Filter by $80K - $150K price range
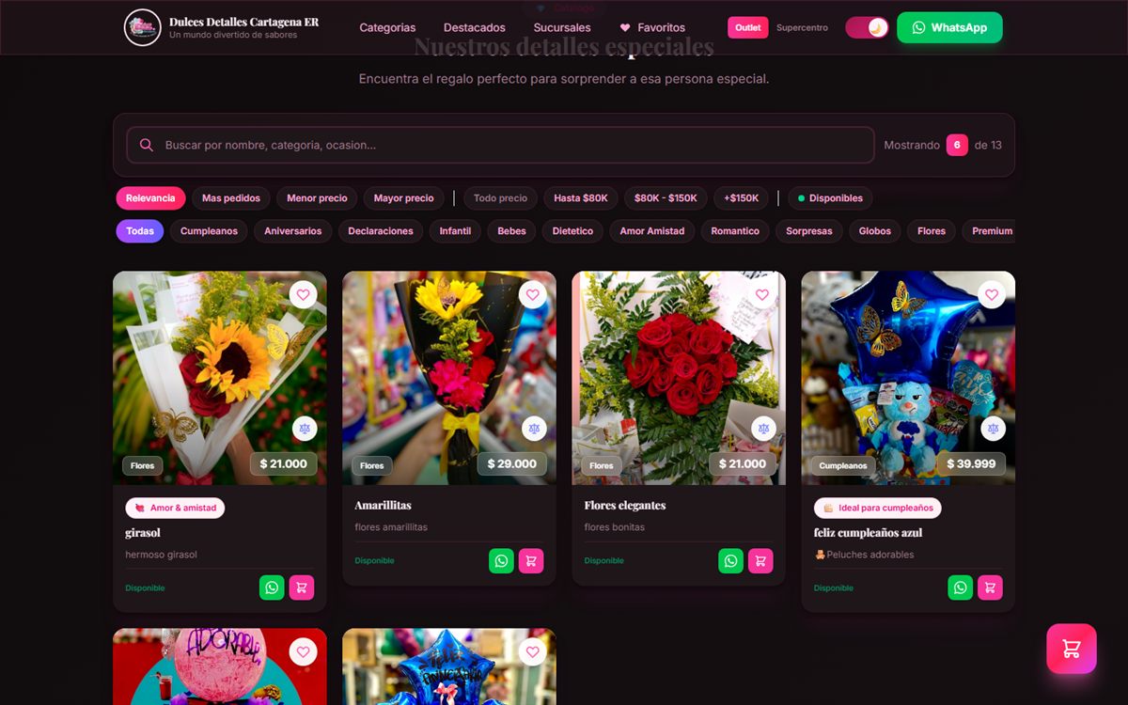1128x705 pixels. (666, 198)
